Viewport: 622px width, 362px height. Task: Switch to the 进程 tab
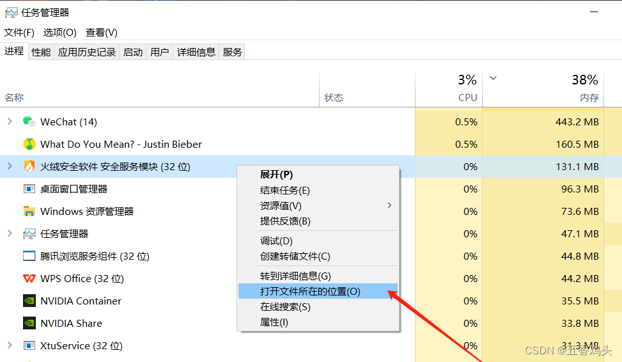(14, 51)
